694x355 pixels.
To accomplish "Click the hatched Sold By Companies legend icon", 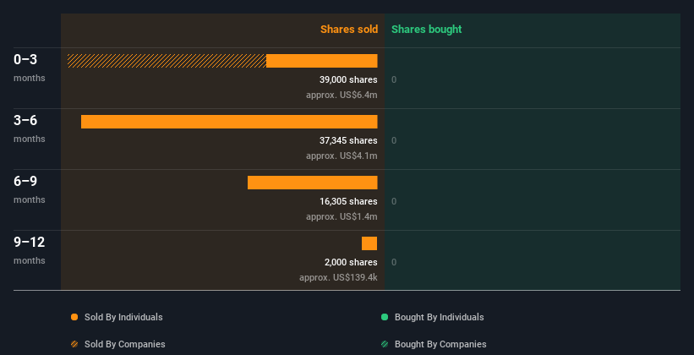I will pyautogui.click(x=74, y=344).
